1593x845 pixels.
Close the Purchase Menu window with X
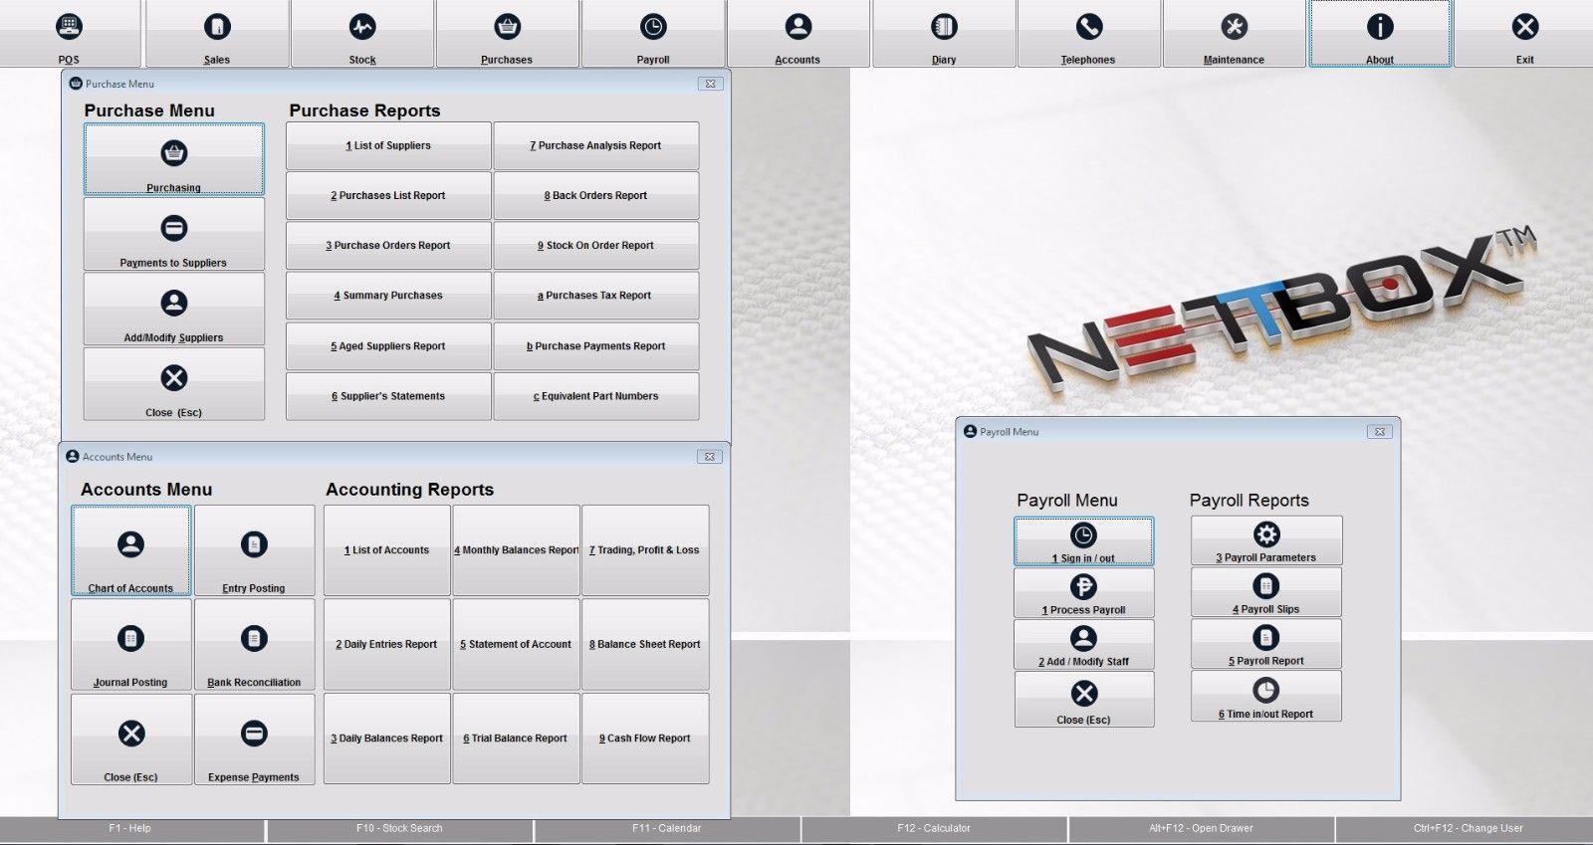(711, 84)
